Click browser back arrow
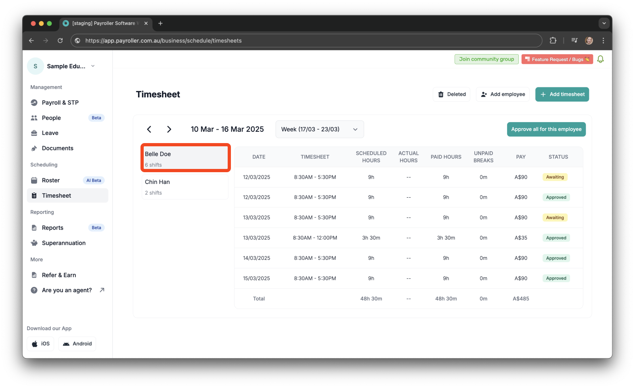635x388 pixels. pos(31,40)
